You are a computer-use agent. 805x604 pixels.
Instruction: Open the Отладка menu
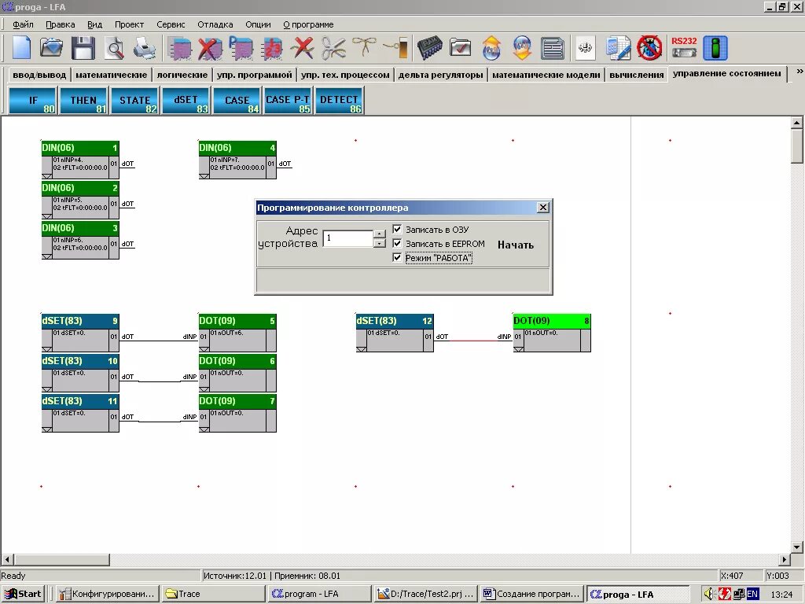[x=215, y=24]
